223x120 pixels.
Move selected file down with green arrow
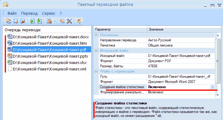click(39, 21)
